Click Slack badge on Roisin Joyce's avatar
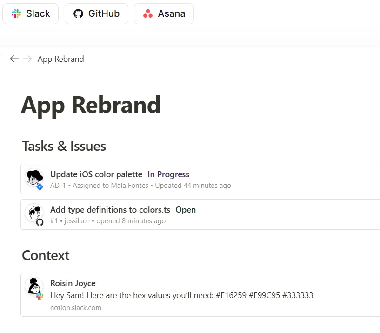Image resolution: width=380 pixels, height=333 pixels. [40, 296]
